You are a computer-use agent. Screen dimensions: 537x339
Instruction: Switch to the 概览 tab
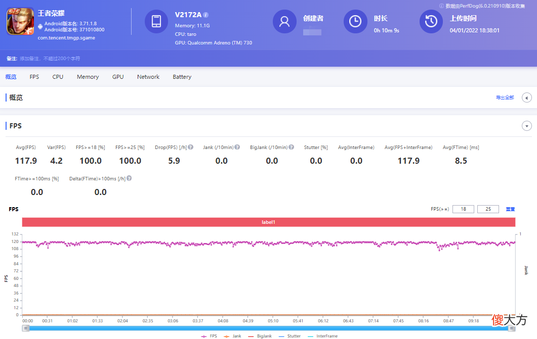pyautogui.click(x=11, y=77)
